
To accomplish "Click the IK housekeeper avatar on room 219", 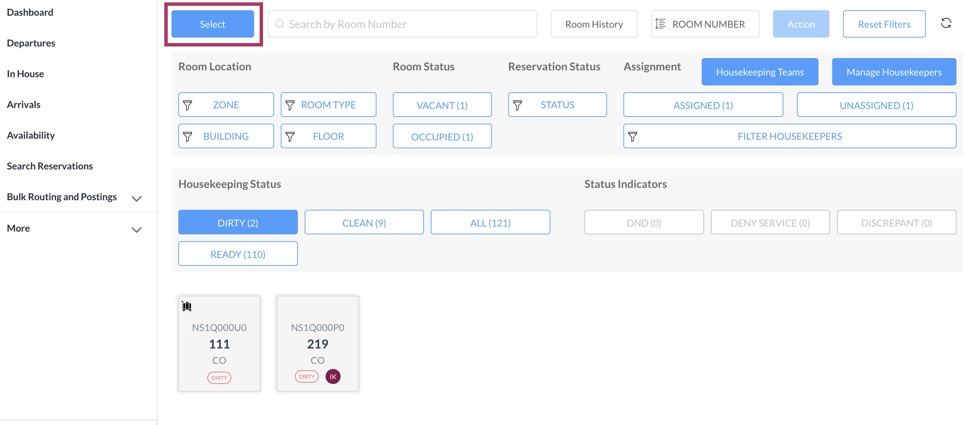I will click(333, 376).
